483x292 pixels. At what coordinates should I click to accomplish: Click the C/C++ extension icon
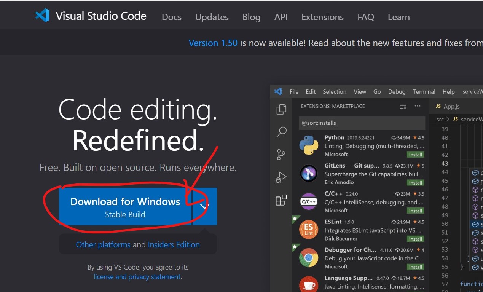(x=309, y=201)
